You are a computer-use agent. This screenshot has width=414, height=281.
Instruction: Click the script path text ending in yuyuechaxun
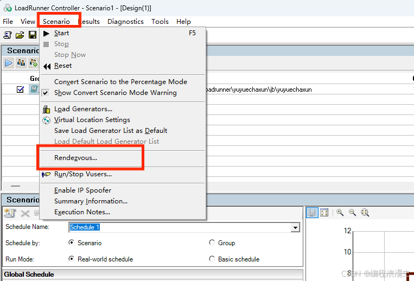[x=259, y=90]
